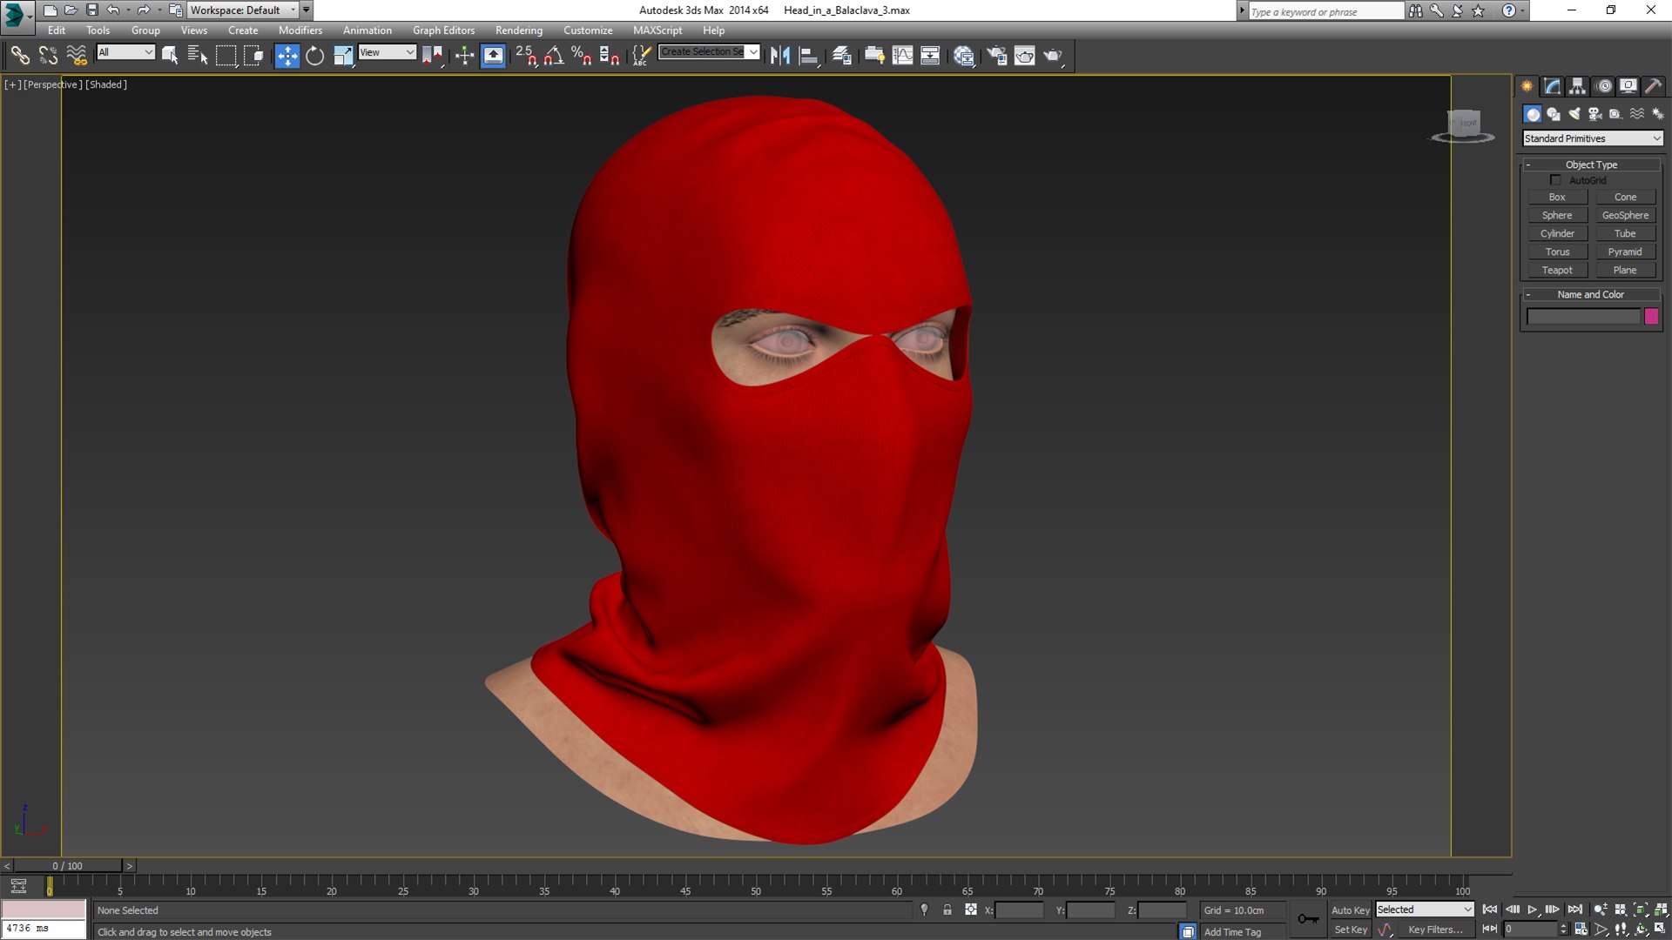Viewport: 1672px width, 940px height.
Task: Toggle Spinner Snap
Action: coord(610,56)
